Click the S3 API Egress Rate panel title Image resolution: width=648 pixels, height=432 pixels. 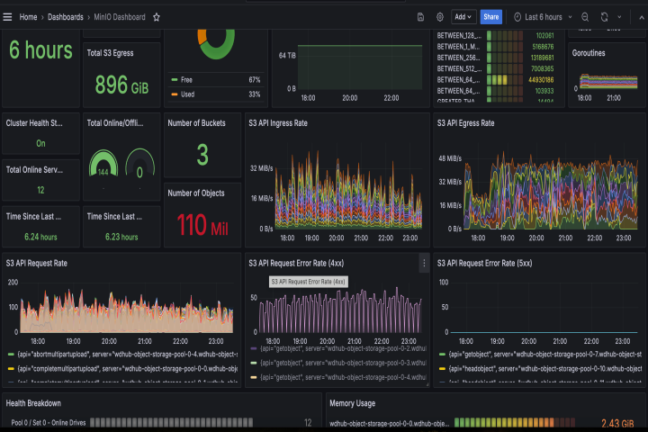466,123
